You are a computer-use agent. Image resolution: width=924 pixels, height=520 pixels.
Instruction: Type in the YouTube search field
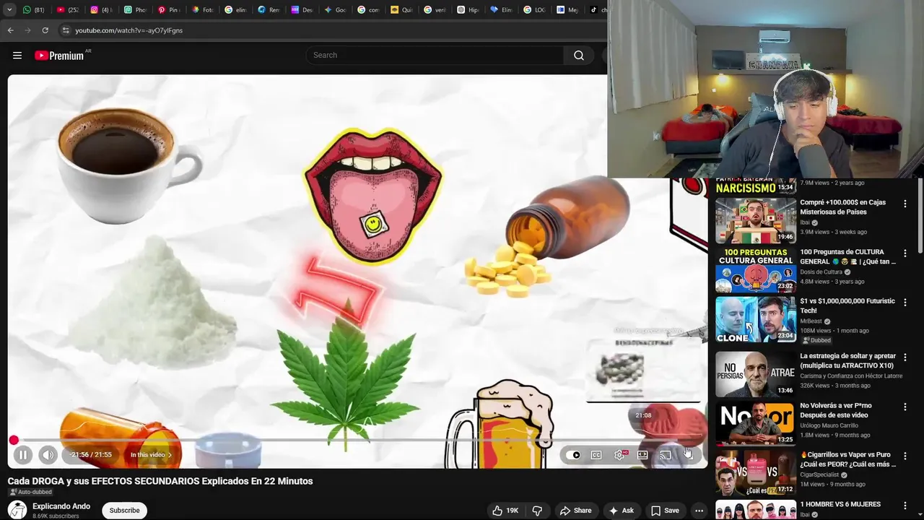[x=435, y=56]
